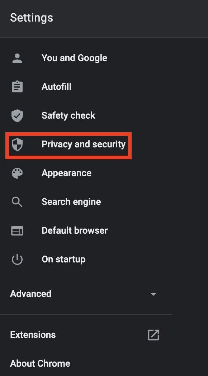The height and width of the screenshot is (376, 208).
Task: Click the browser window icon for Default browser
Action: coord(17,230)
